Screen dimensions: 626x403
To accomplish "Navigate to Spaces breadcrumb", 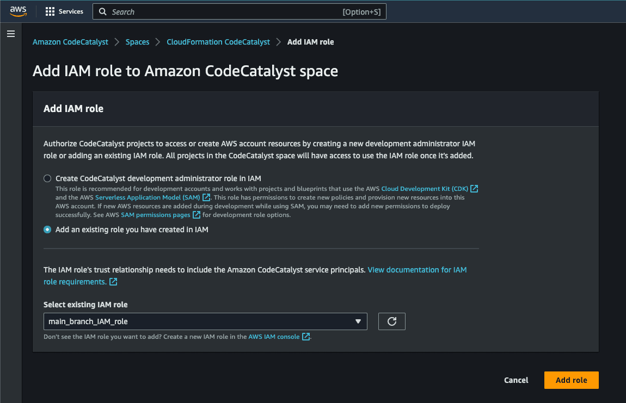I will [x=137, y=42].
